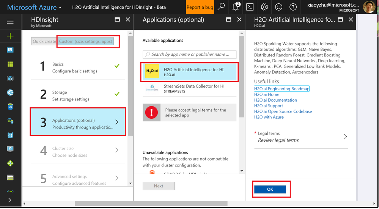379x209 pixels.
Task: Click the Report a bug button
Action: click(x=200, y=7)
